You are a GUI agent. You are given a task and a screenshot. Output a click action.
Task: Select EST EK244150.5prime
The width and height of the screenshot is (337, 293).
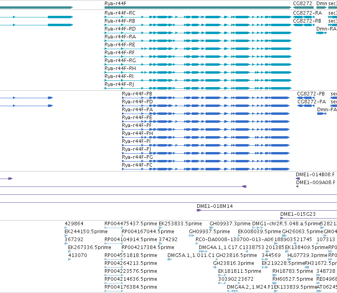tap(86, 232)
